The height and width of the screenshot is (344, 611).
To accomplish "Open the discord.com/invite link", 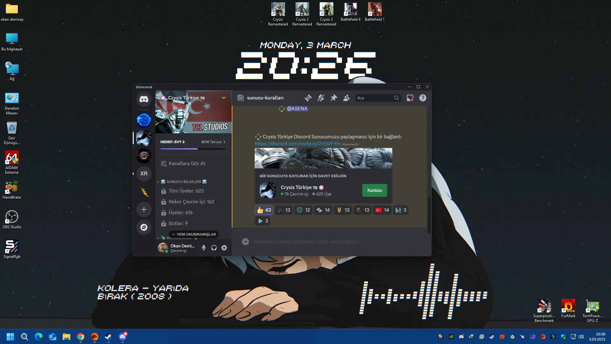I will (x=297, y=144).
